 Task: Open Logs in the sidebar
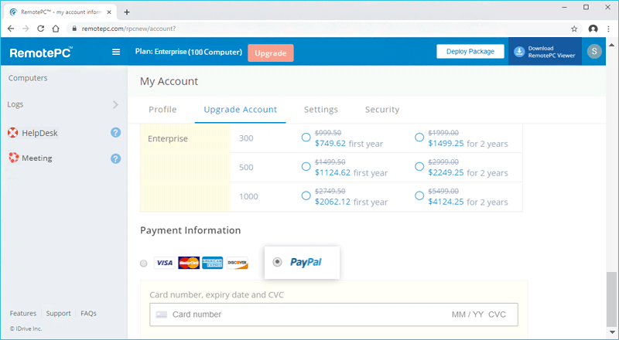click(x=15, y=104)
